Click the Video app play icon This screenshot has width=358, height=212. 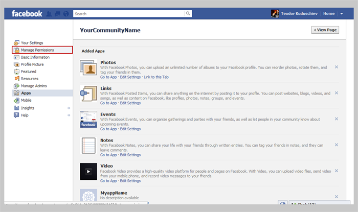click(x=88, y=172)
